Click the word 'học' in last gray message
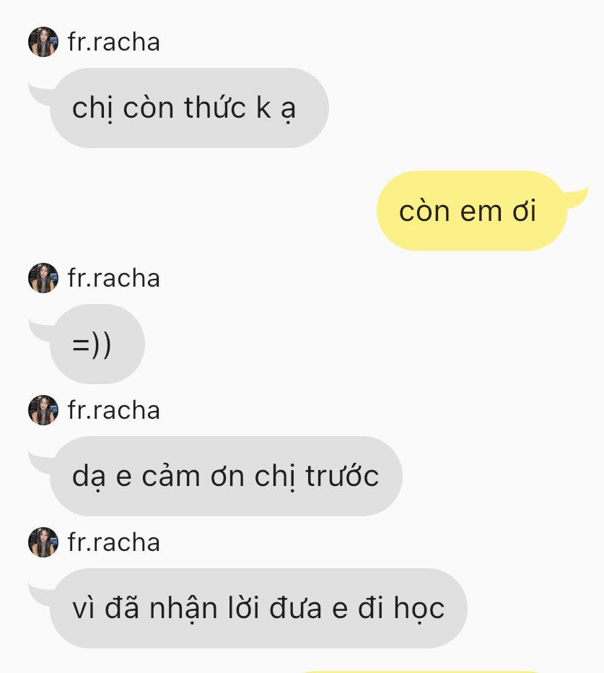Image resolution: width=604 pixels, height=673 pixels. point(419,609)
